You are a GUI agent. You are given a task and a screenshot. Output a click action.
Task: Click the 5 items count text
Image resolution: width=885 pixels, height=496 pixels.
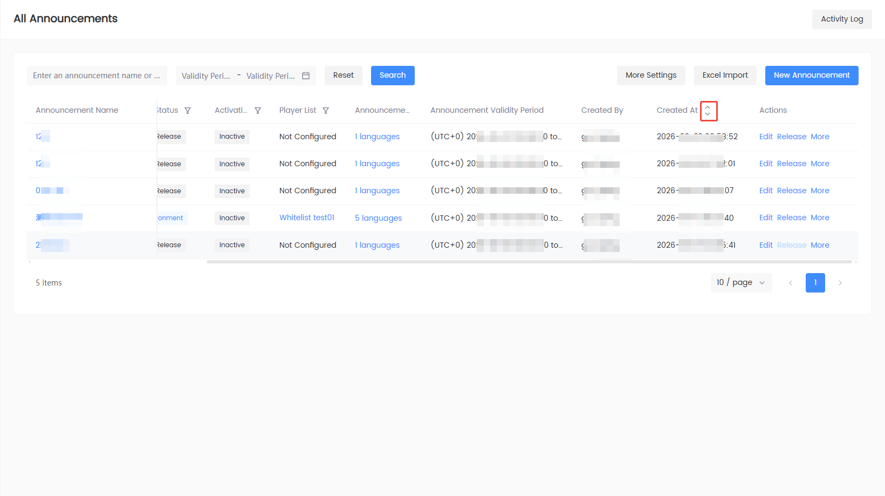49,283
